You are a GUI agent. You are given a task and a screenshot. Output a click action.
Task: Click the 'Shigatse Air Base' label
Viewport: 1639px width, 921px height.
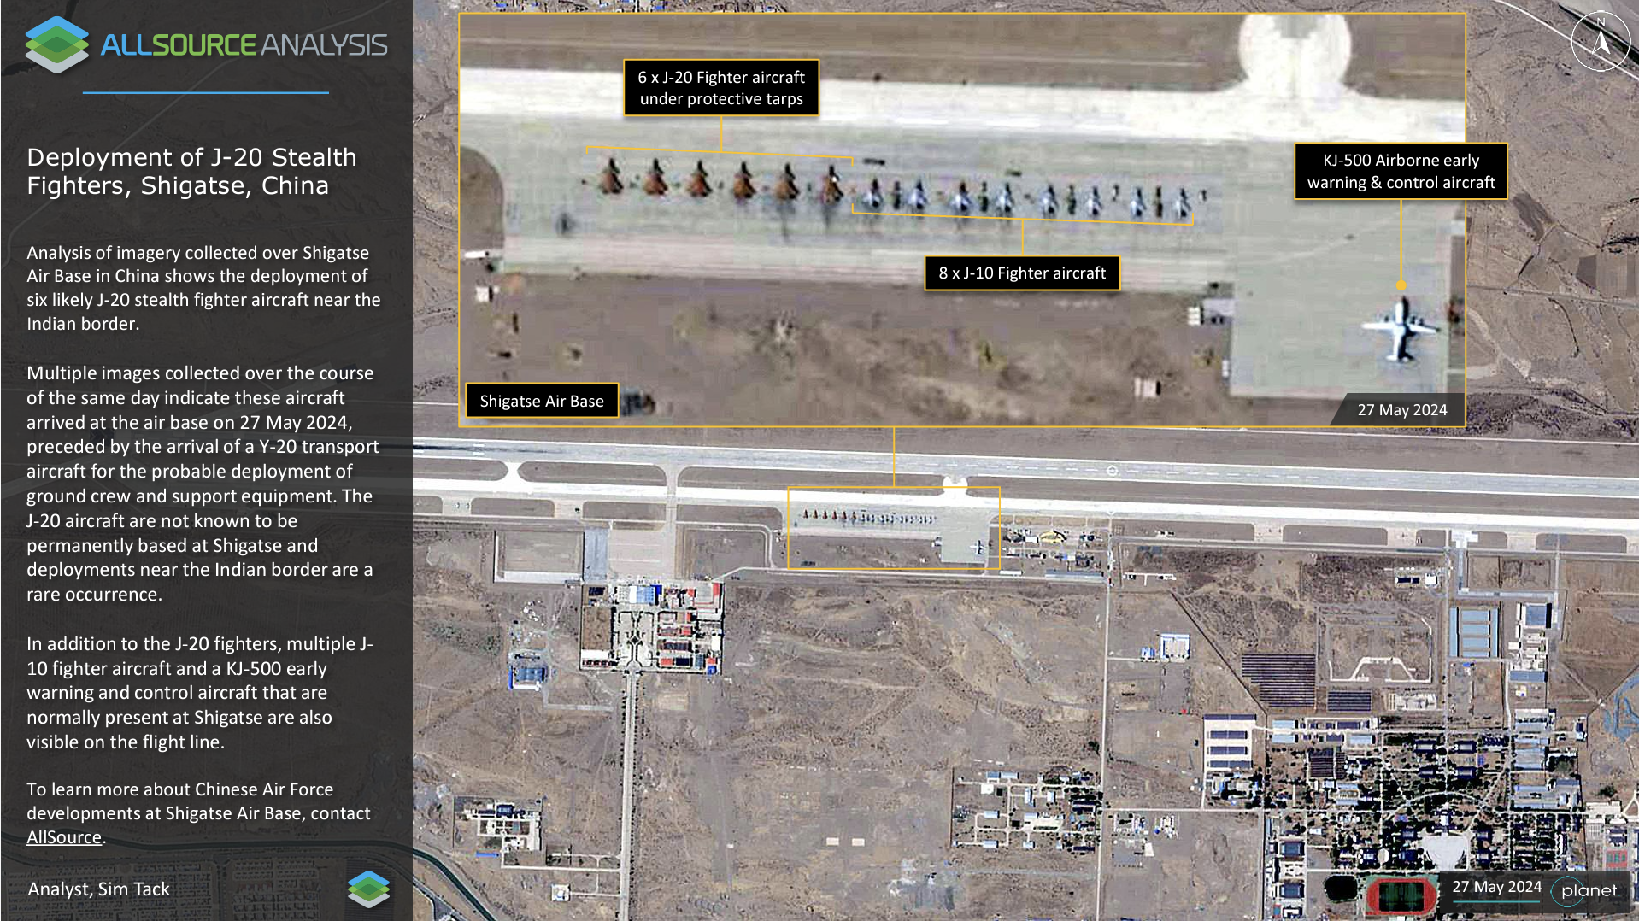542,401
